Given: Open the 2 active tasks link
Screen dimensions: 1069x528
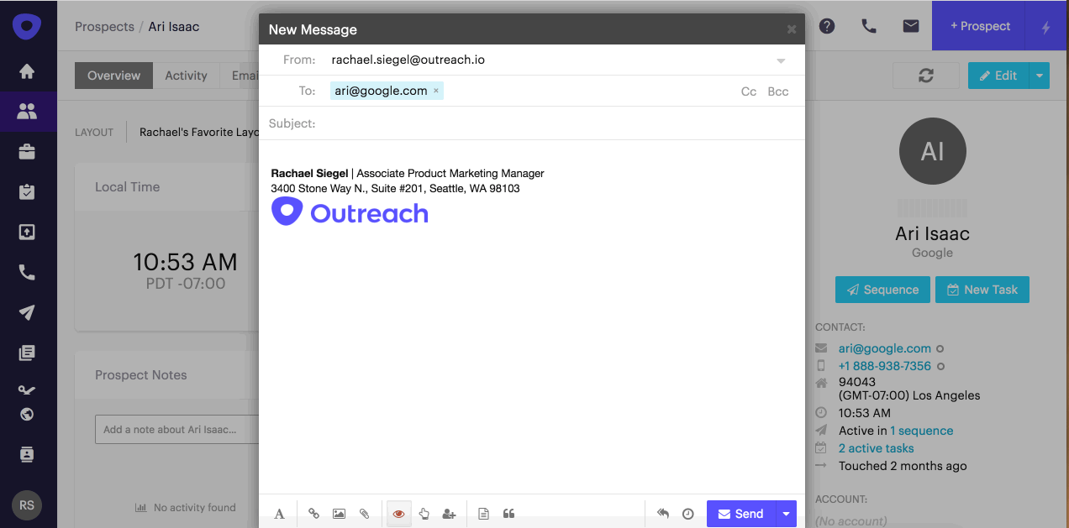Looking at the screenshot, I should click(876, 447).
